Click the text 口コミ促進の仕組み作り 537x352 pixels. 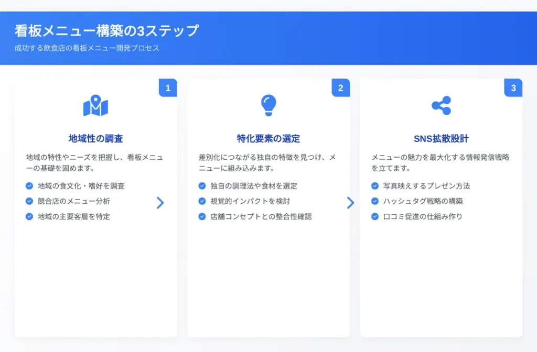(423, 216)
